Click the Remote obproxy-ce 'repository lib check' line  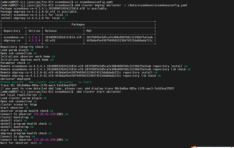81,76
